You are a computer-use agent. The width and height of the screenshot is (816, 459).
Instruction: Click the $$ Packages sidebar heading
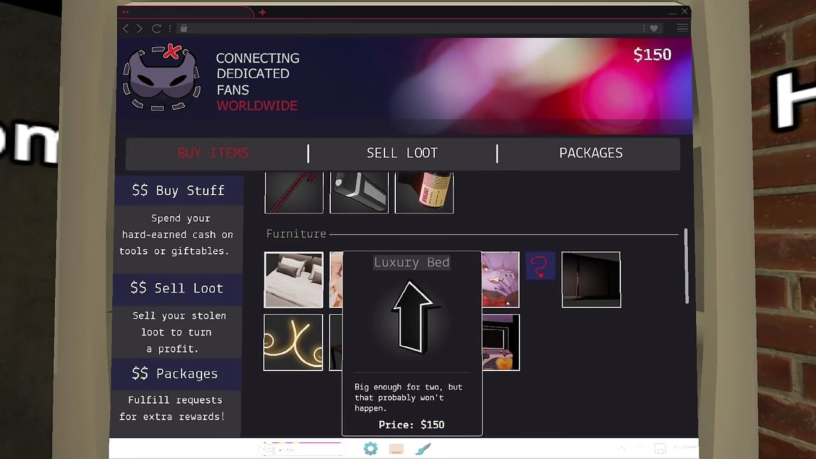point(175,374)
